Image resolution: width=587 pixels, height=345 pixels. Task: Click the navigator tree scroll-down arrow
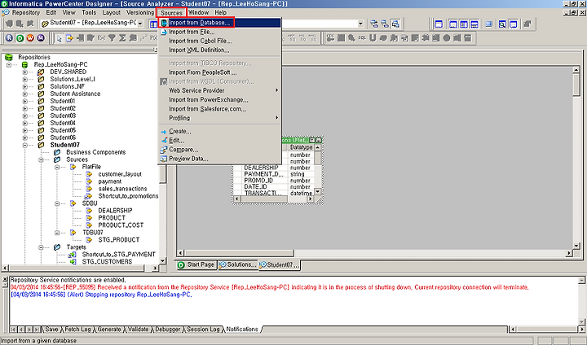(x=162, y=260)
